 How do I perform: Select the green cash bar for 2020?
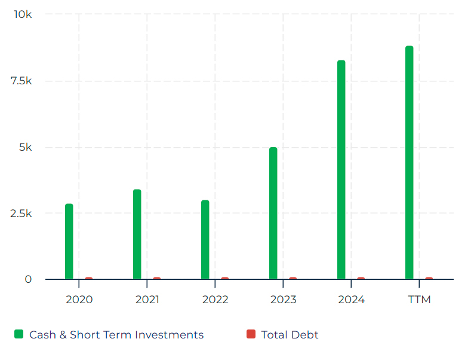(x=69, y=242)
